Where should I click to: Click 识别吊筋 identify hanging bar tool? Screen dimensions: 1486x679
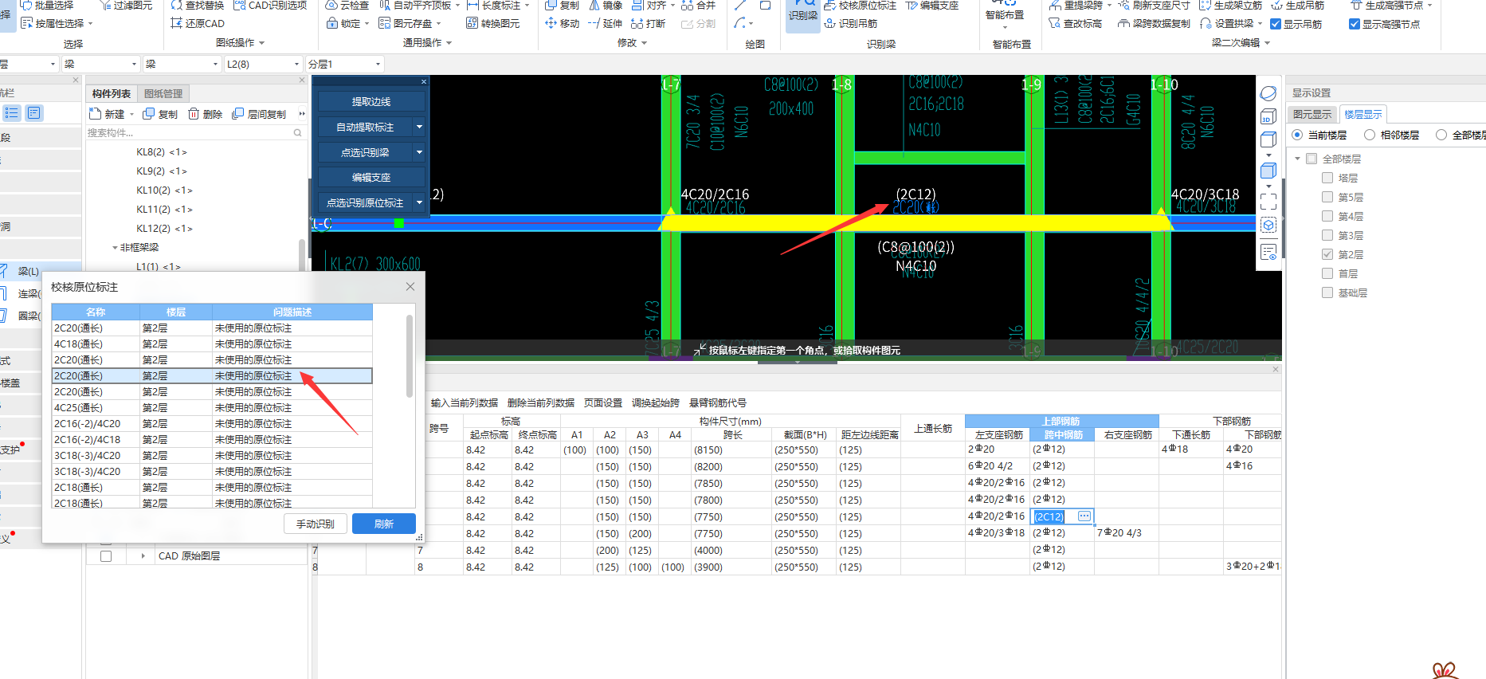(x=850, y=23)
